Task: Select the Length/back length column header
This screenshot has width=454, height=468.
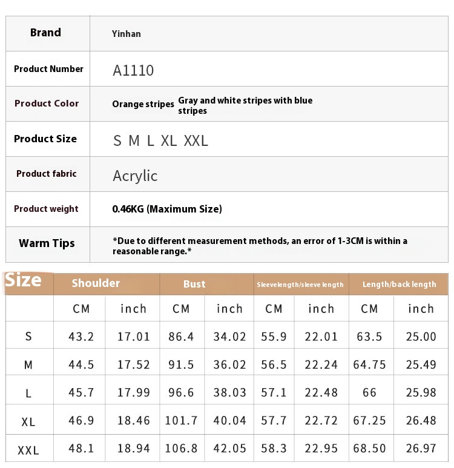Action: pos(399,284)
